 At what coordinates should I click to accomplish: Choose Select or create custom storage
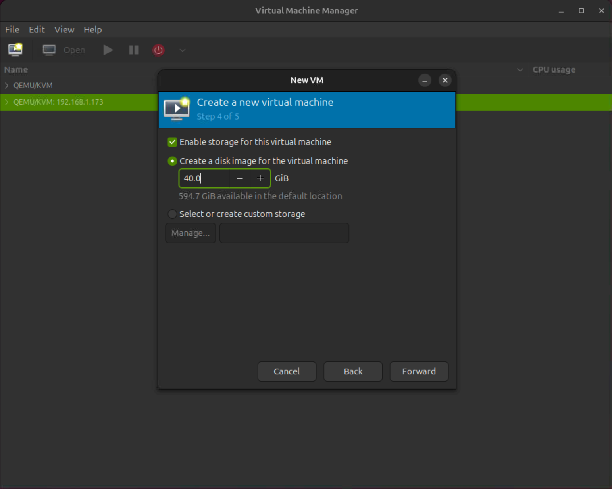click(x=172, y=214)
